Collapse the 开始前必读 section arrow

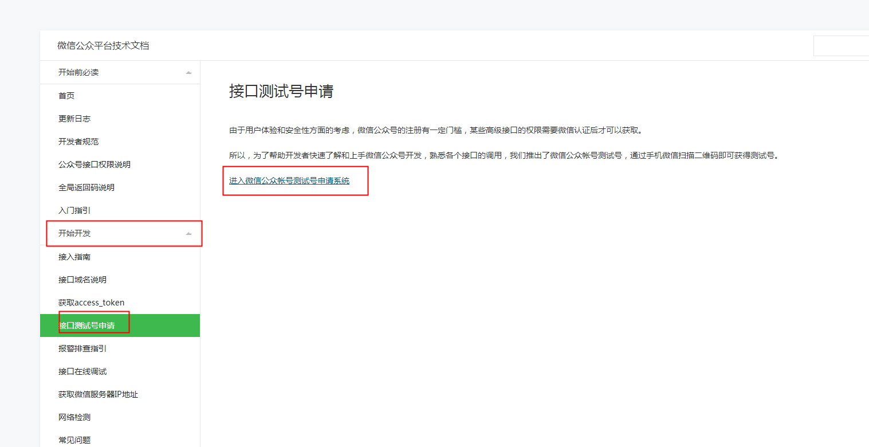click(x=188, y=73)
